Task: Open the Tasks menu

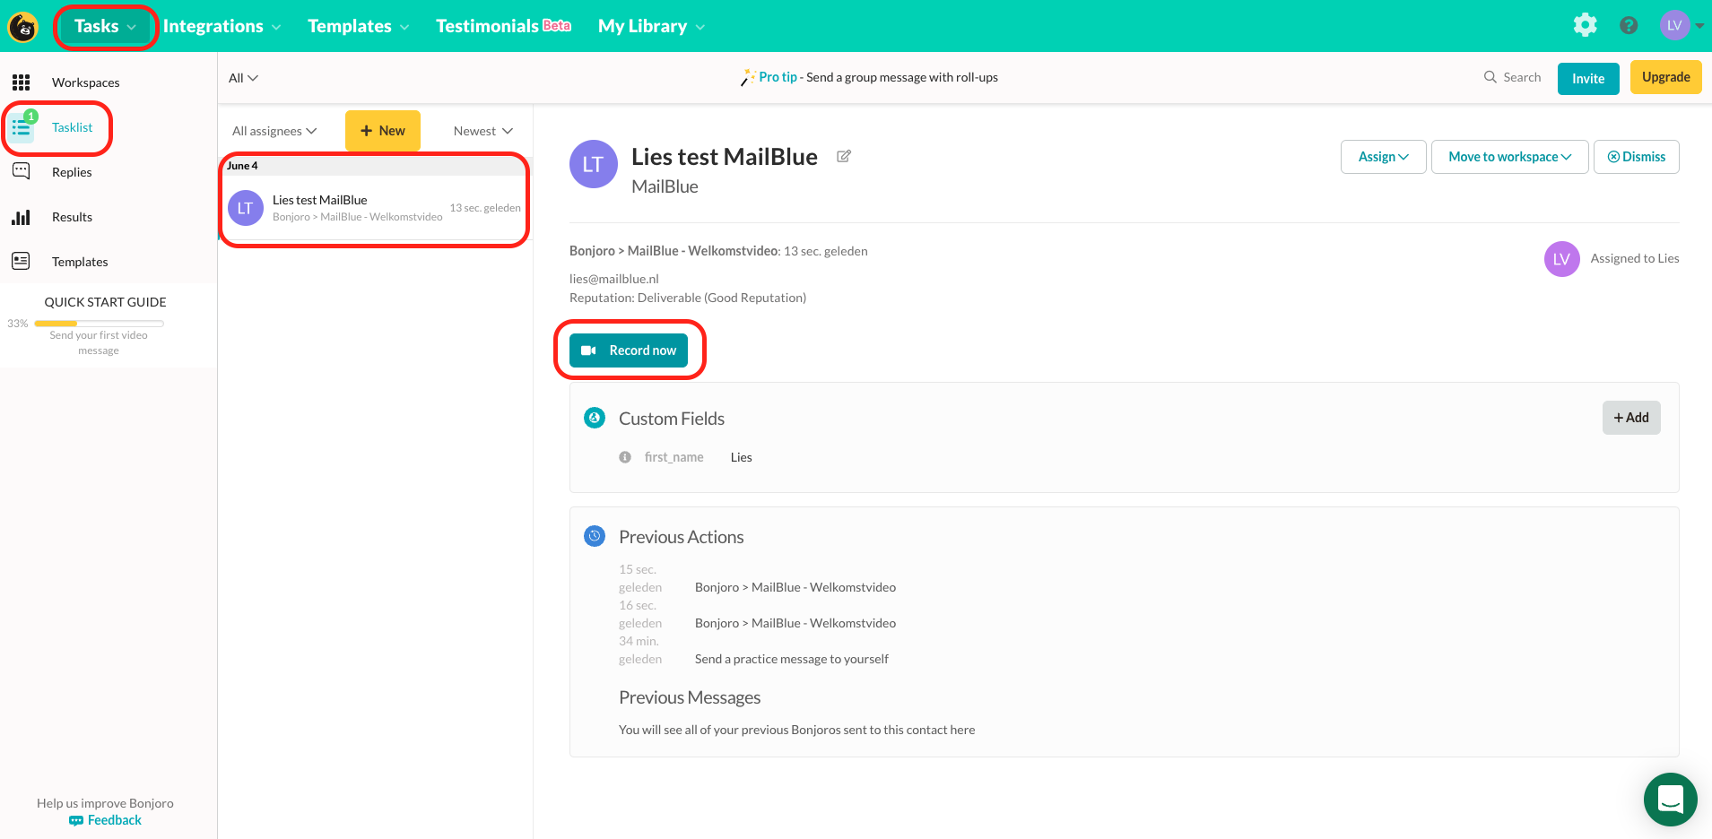Action: click(105, 26)
